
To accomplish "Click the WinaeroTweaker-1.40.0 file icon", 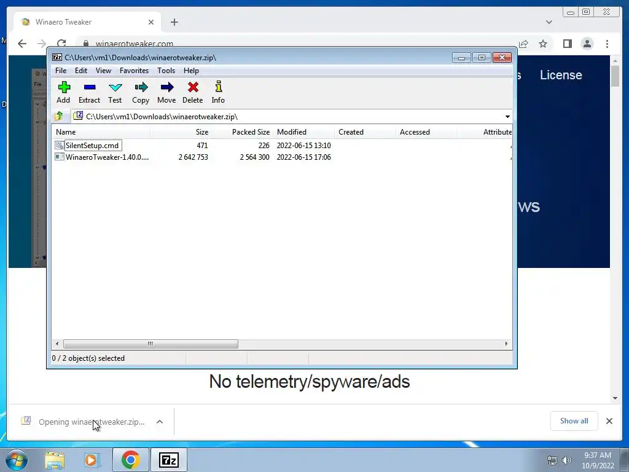I will click(60, 157).
